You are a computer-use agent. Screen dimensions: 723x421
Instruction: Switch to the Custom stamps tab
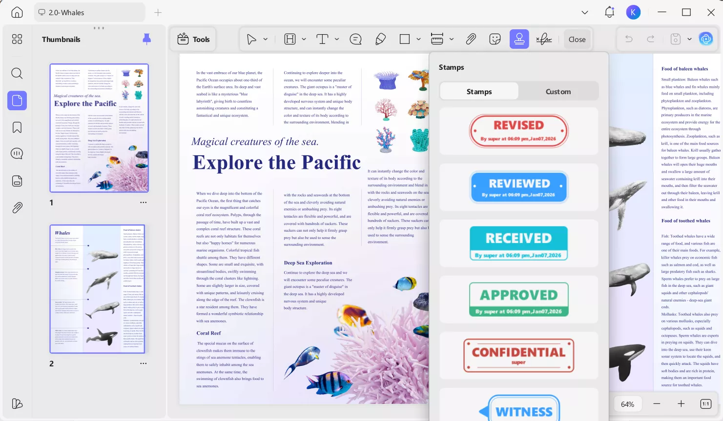click(558, 91)
